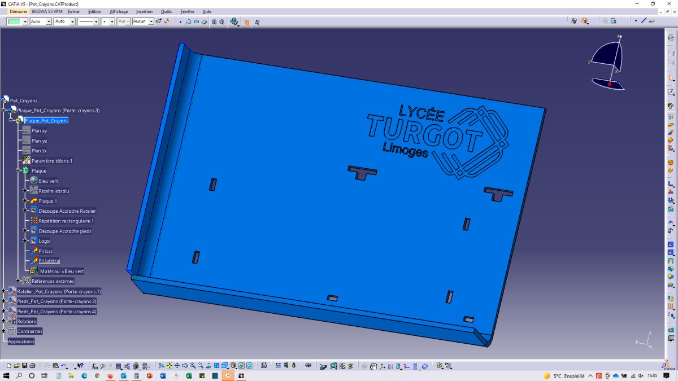This screenshot has width=678, height=381.
Task: Click the Sheet Metal Parameters icon
Action: pos(671,106)
